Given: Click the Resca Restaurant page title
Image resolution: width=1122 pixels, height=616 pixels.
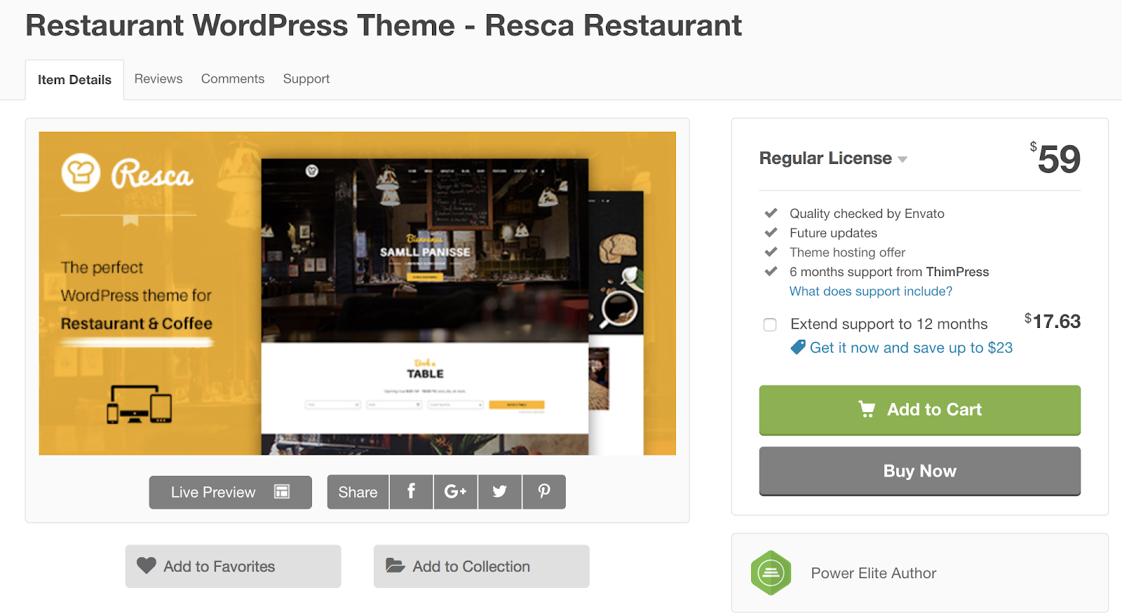Looking at the screenshot, I should click(x=384, y=25).
